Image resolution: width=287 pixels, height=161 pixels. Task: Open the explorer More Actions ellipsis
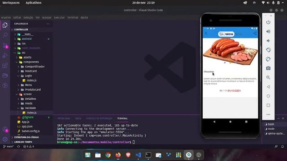[48, 24]
